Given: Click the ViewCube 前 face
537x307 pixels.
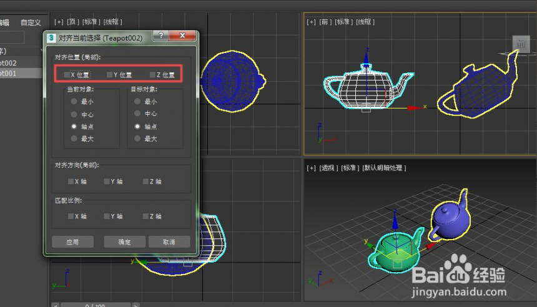Looking at the screenshot, I should pyautogui.click(x=521, y=44).
